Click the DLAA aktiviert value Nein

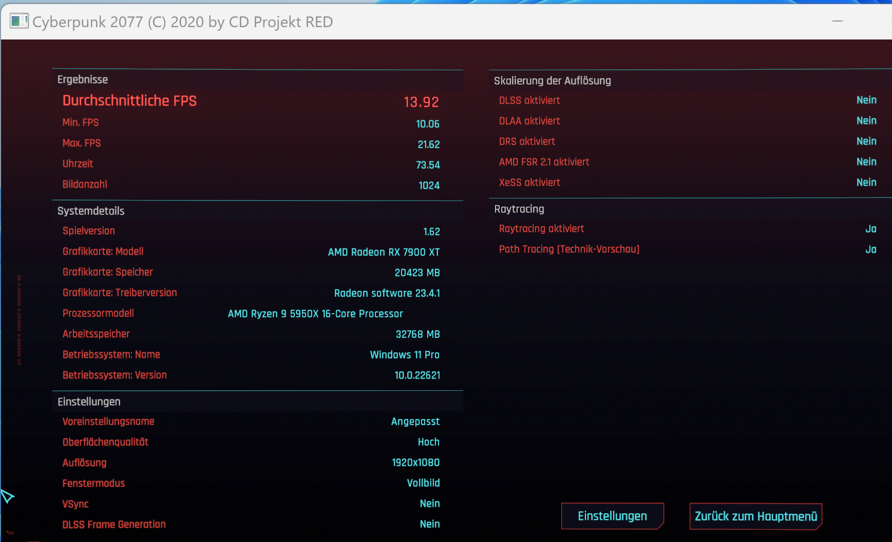point(866,121)
